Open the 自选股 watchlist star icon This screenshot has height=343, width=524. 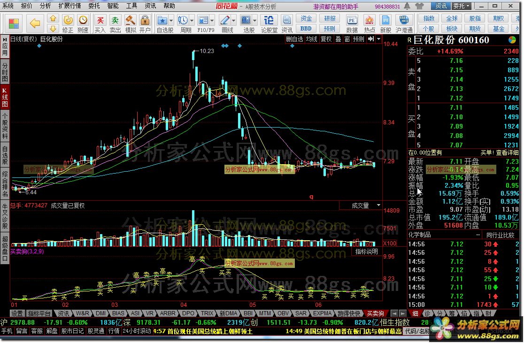click(x=163, y=21)
